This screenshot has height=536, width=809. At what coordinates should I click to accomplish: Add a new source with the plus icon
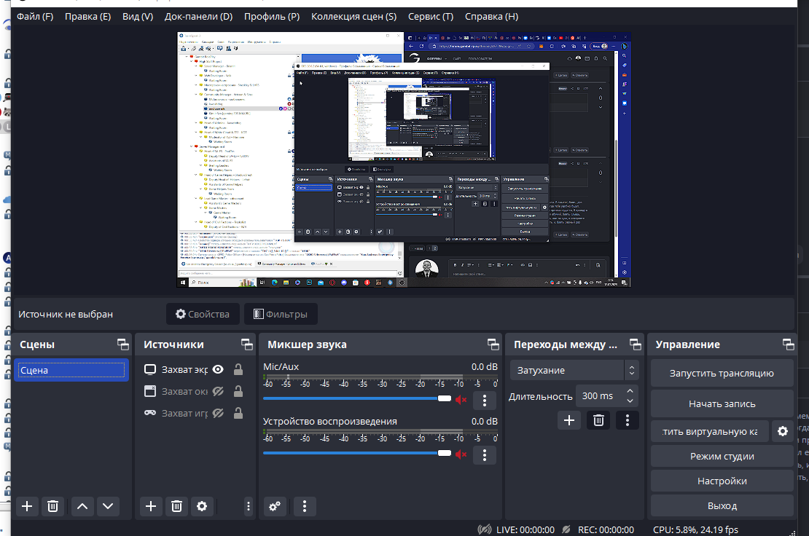coord(151,506)
